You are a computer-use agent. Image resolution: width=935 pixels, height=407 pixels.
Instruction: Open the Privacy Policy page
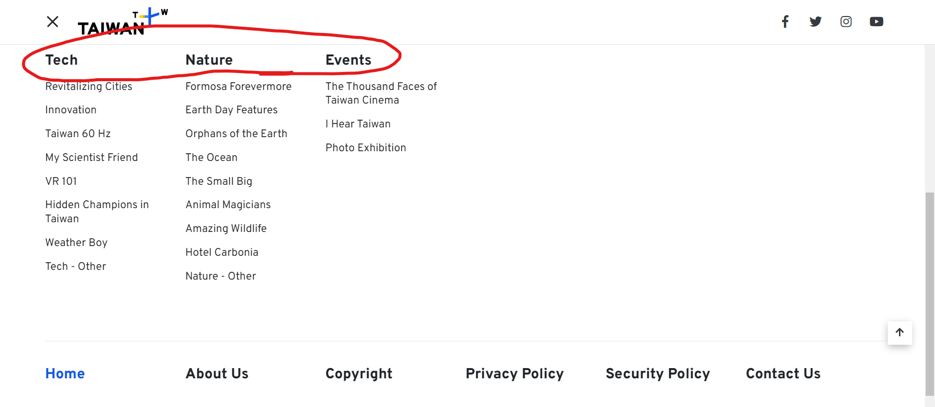point(515,373)
